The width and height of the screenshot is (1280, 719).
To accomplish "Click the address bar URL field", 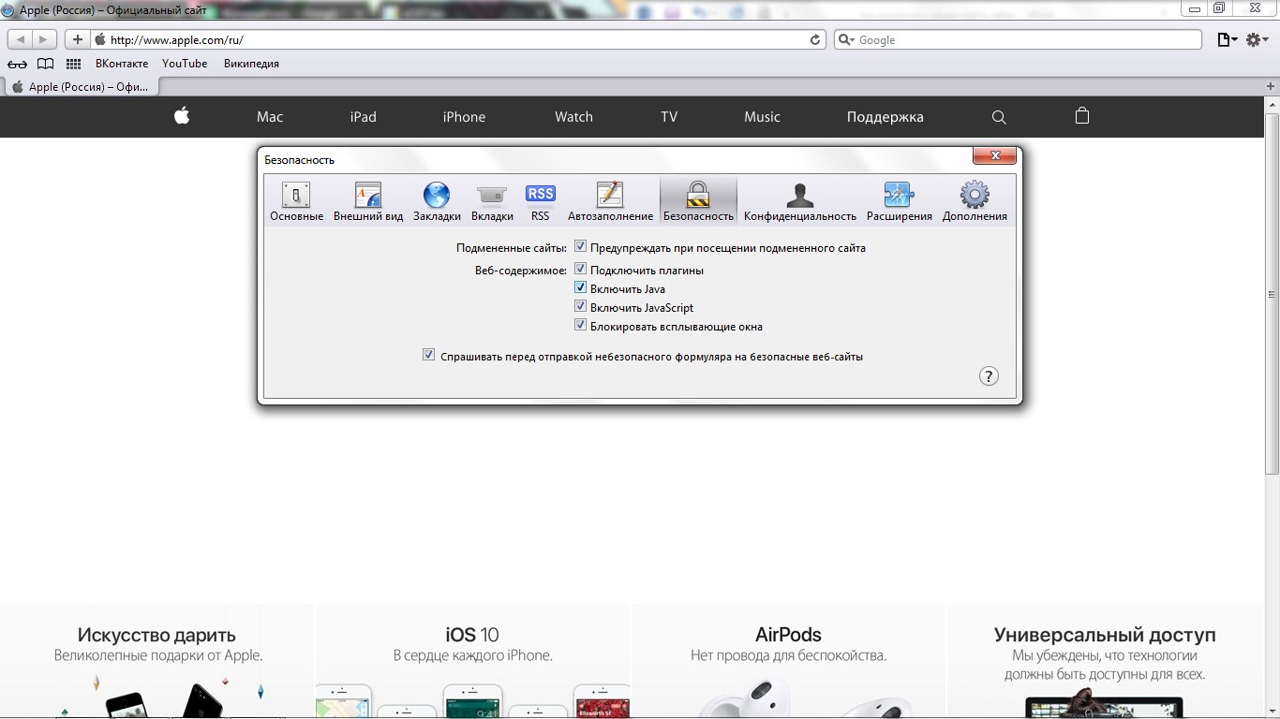I will [x=457, y=39].
